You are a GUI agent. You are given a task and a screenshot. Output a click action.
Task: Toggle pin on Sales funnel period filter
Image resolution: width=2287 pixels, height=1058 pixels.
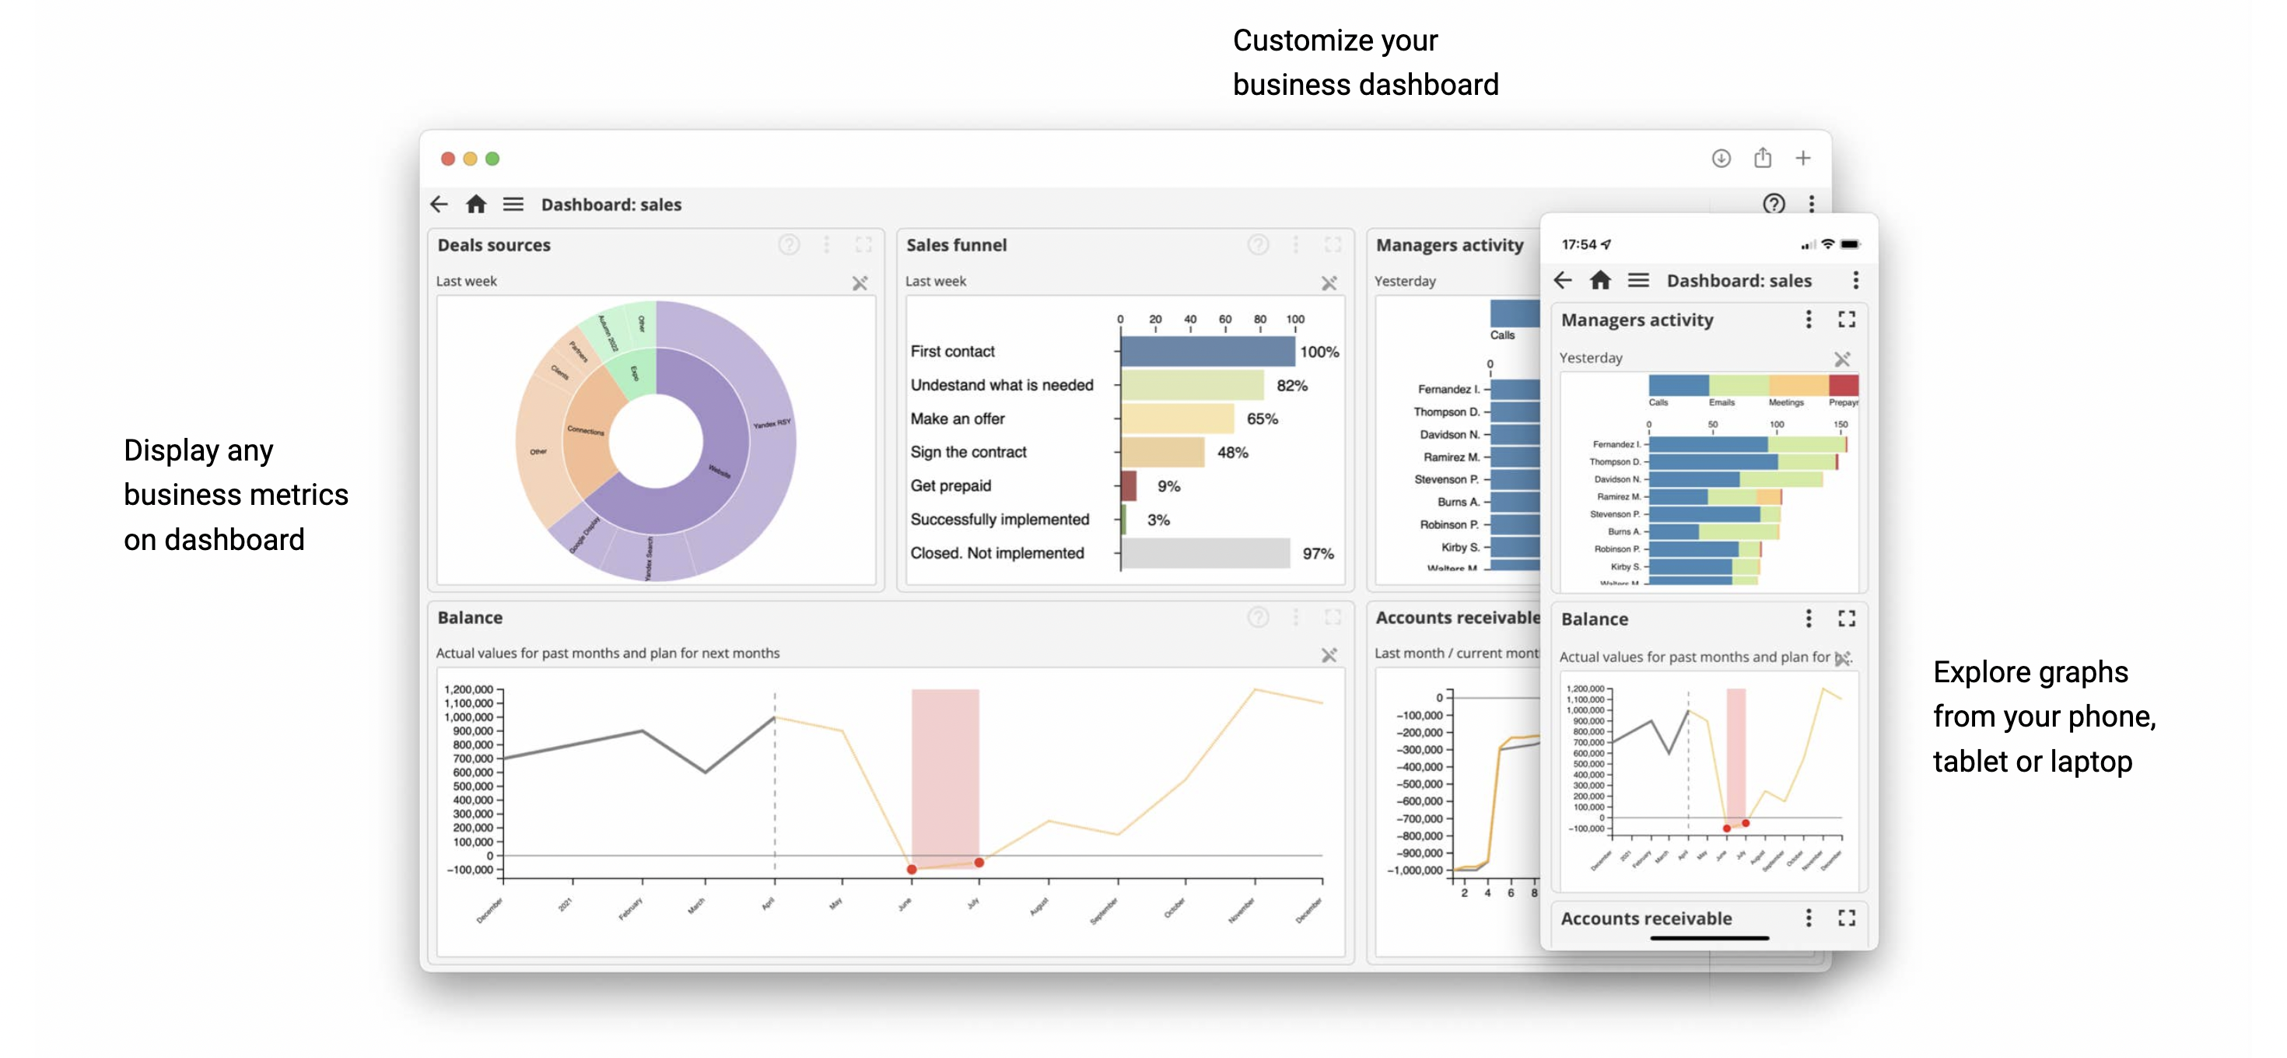[1328, 283]
